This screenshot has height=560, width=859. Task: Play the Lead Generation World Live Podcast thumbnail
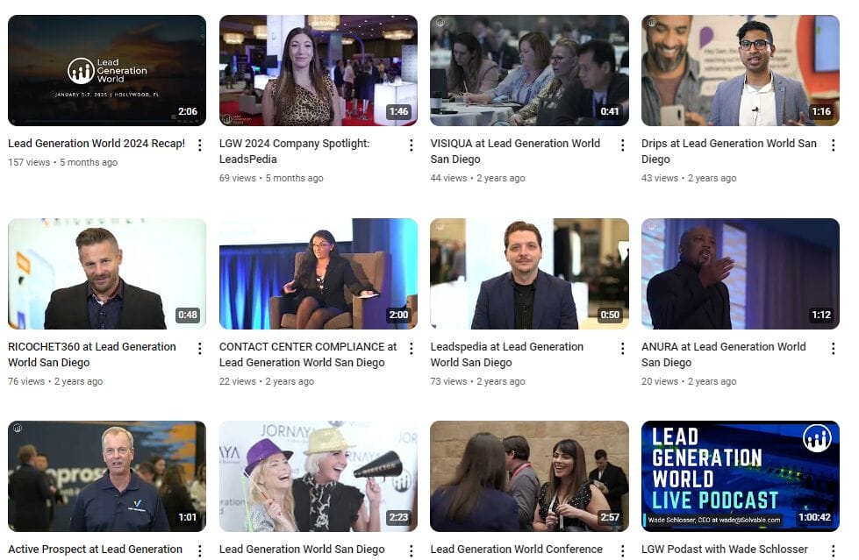[741, 476]
